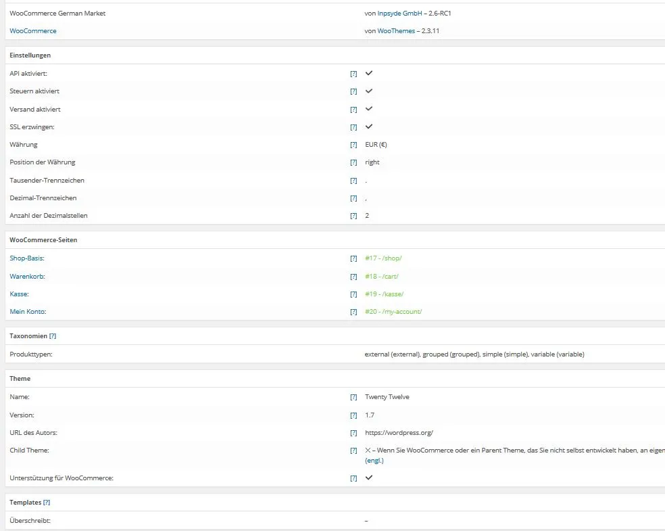Open WooThemes author link

coord(396,31)
